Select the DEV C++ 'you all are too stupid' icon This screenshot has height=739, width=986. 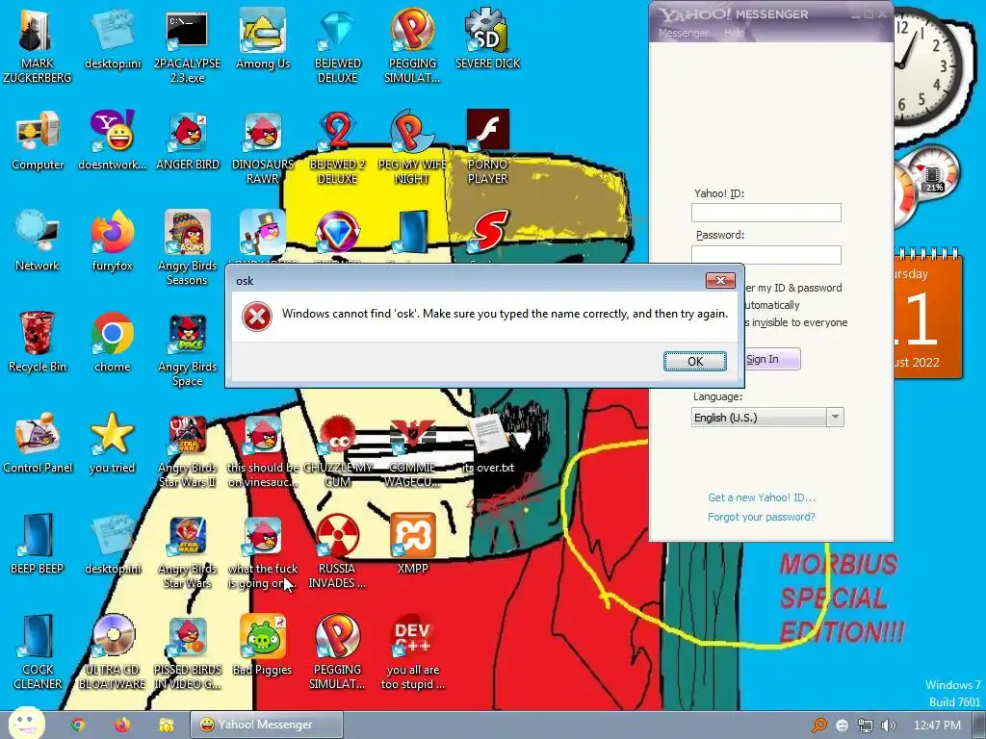pos(412,652)
